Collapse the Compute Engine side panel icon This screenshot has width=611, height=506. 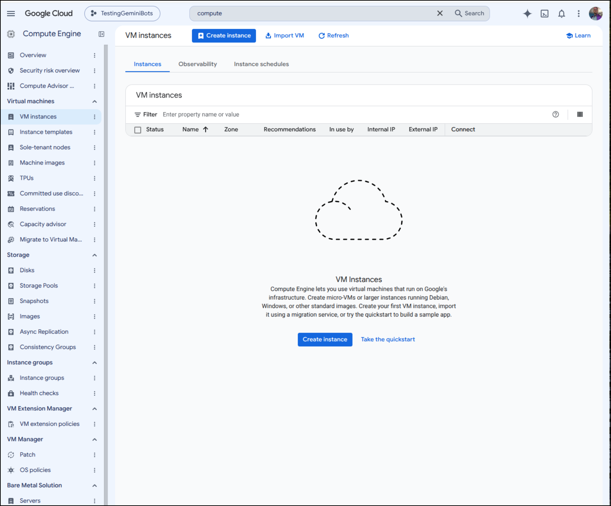pyautogui.click(x=101, y=34)
